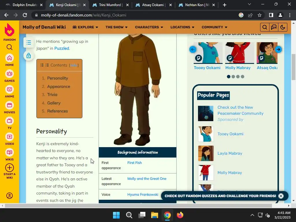Open a new browser tab

(x=224, y=5)
